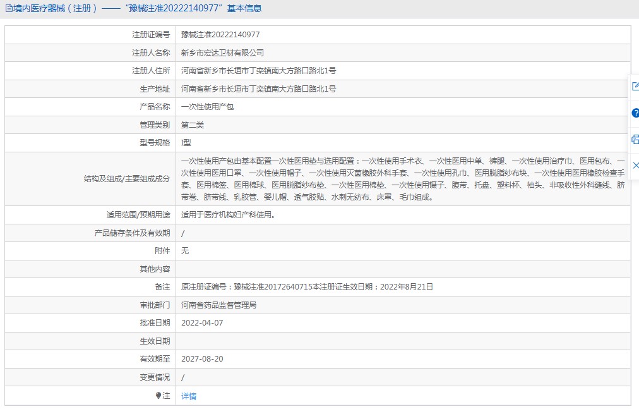Viewport: 639px width, 409px height.
Task: Select the remark text starting with 原注册证编号
Action: (307, 287)
